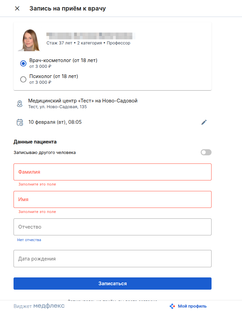Select Психолог radio option
The width and height of the screenshot is (242, 311).
[x=23, y=79]
